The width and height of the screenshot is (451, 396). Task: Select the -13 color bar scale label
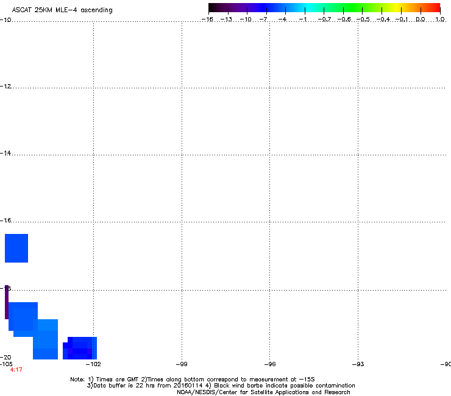(226, 19)
